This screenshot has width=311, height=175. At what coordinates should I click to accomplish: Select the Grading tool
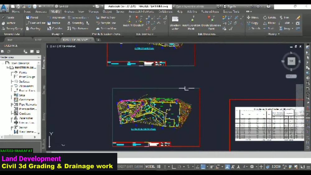pos(33,29)
